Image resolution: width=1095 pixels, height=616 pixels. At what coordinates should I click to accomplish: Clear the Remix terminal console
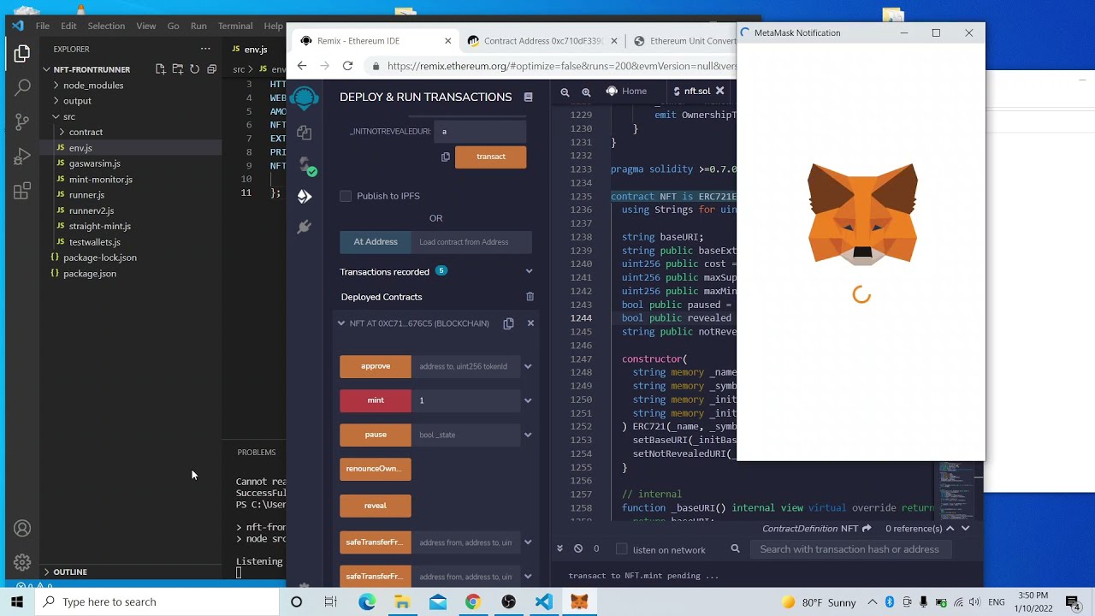pyautogui.click(x=578, y=548)
